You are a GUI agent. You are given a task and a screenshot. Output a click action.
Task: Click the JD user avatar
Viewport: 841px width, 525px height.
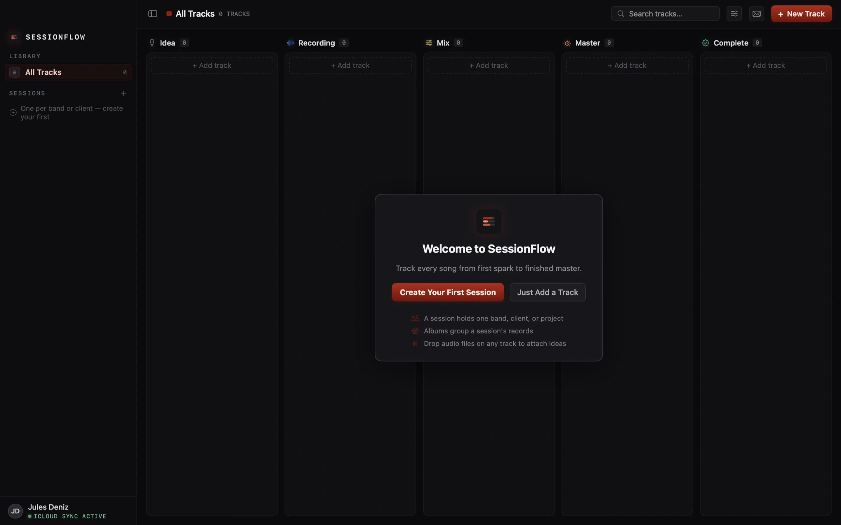[x=15, y=511]
